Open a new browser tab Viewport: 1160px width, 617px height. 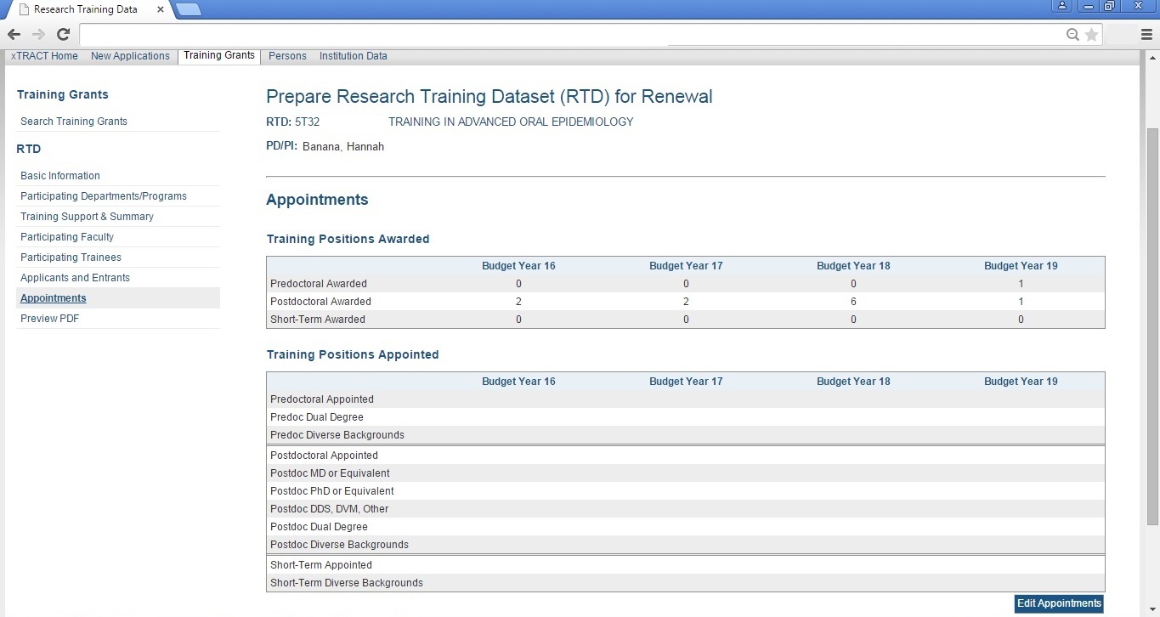coord(189,9)
